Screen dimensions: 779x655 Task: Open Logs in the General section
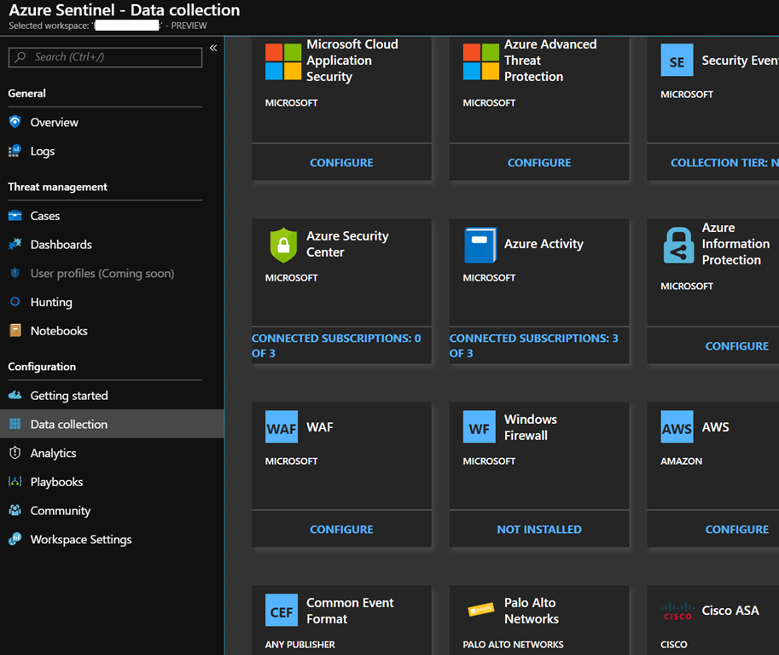click(x=43, y=151)
